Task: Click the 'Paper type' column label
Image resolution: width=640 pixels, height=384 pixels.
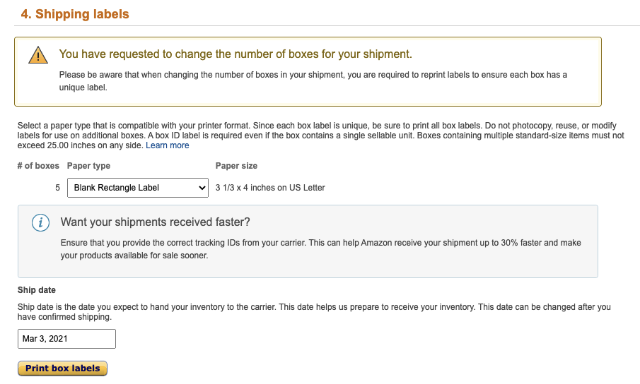Action: pyautogui.click(x=88, y=166)
